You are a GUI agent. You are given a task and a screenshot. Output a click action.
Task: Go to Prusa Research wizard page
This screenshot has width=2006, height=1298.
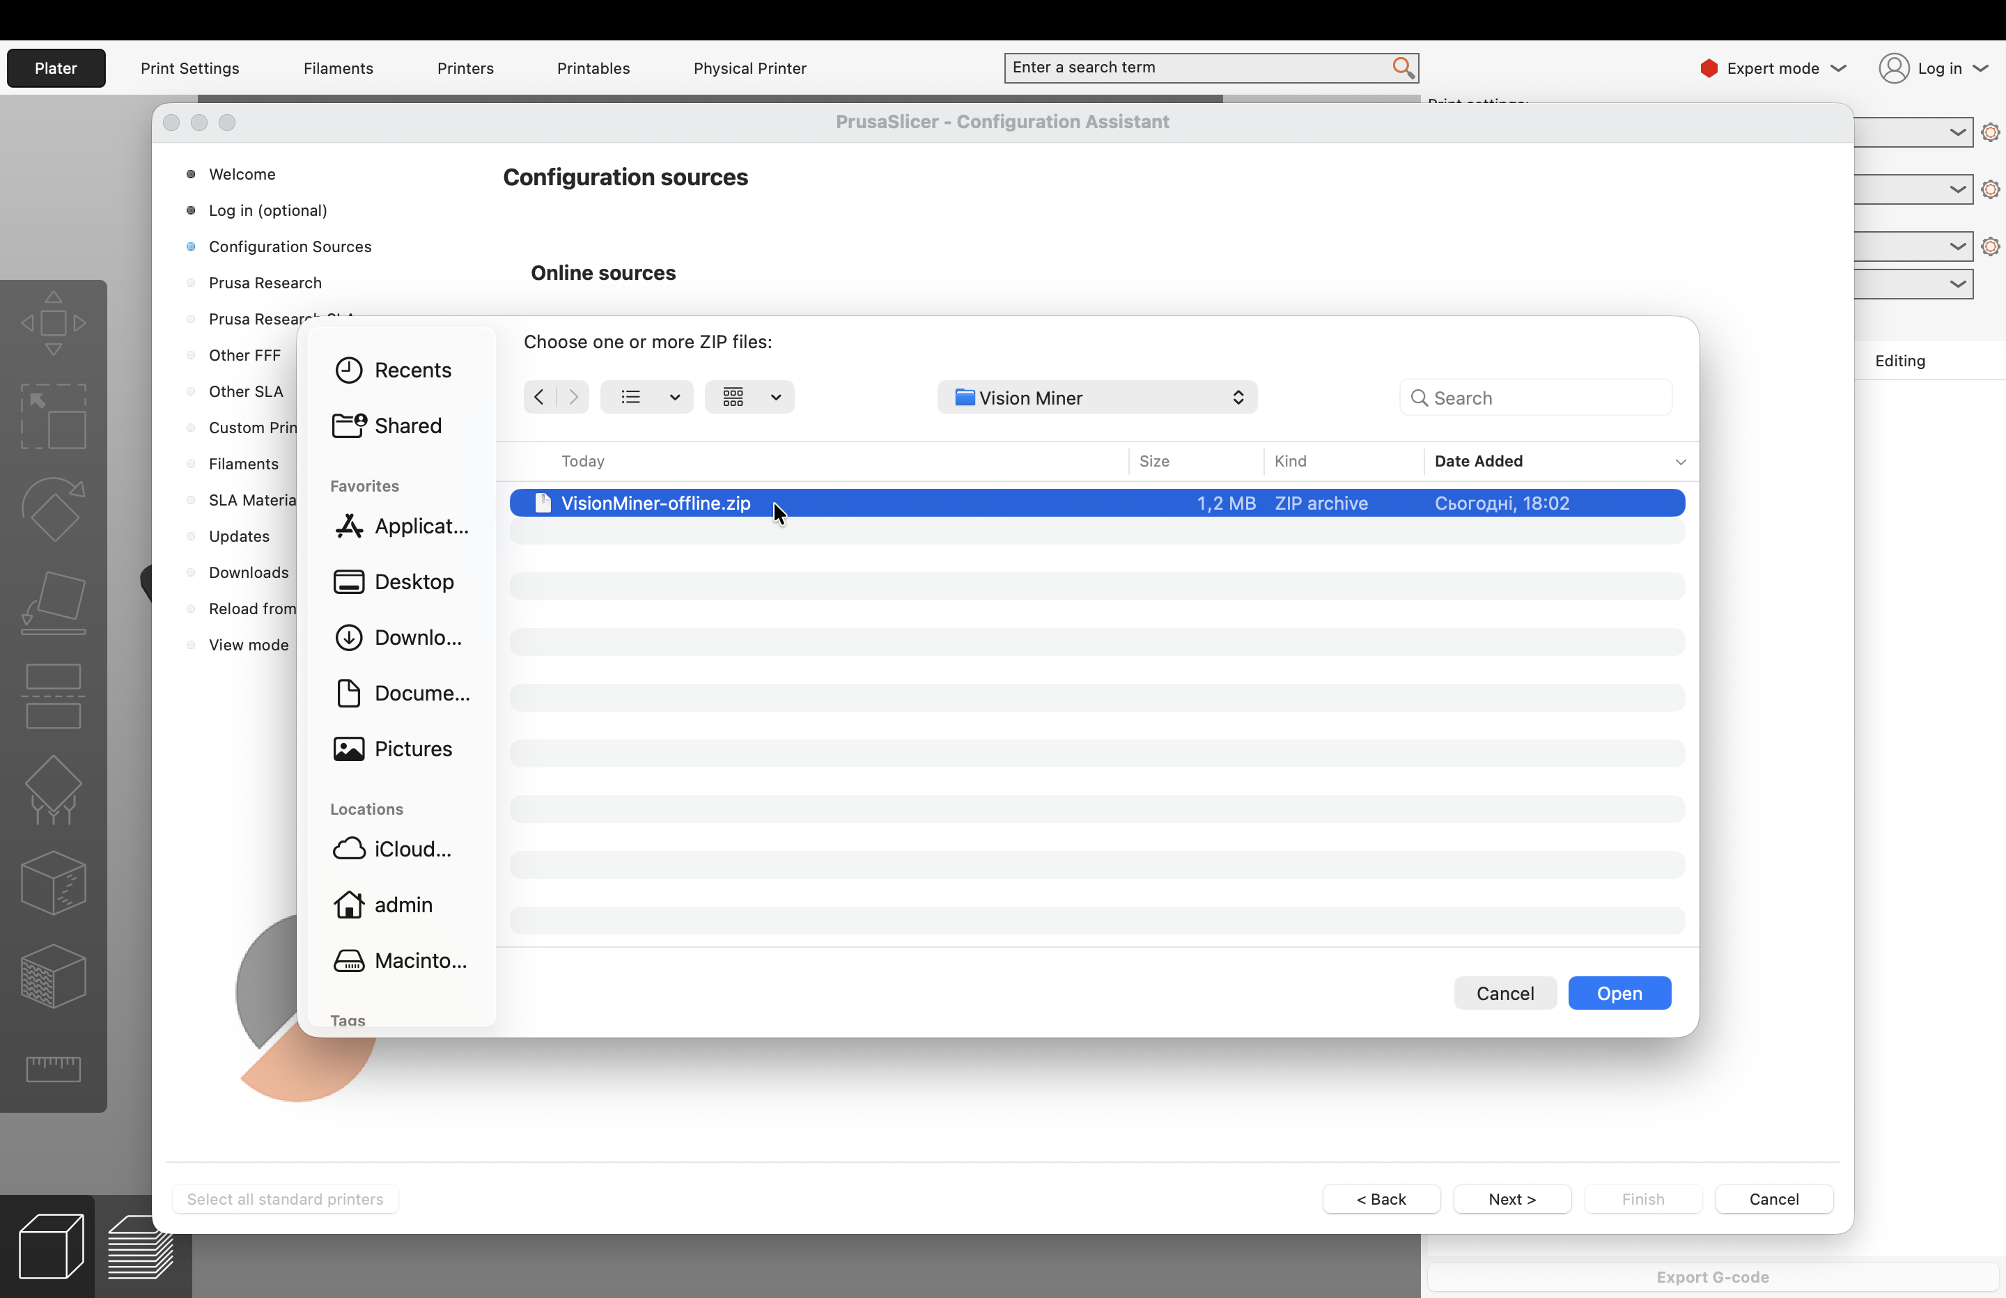(265, 282)
